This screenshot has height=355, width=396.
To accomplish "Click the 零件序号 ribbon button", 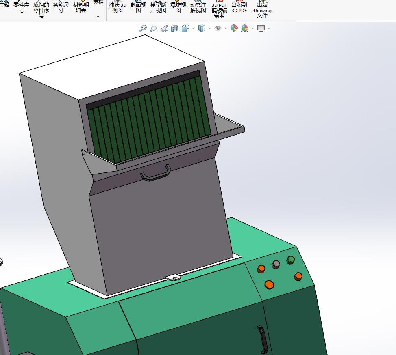I will 21,7.
